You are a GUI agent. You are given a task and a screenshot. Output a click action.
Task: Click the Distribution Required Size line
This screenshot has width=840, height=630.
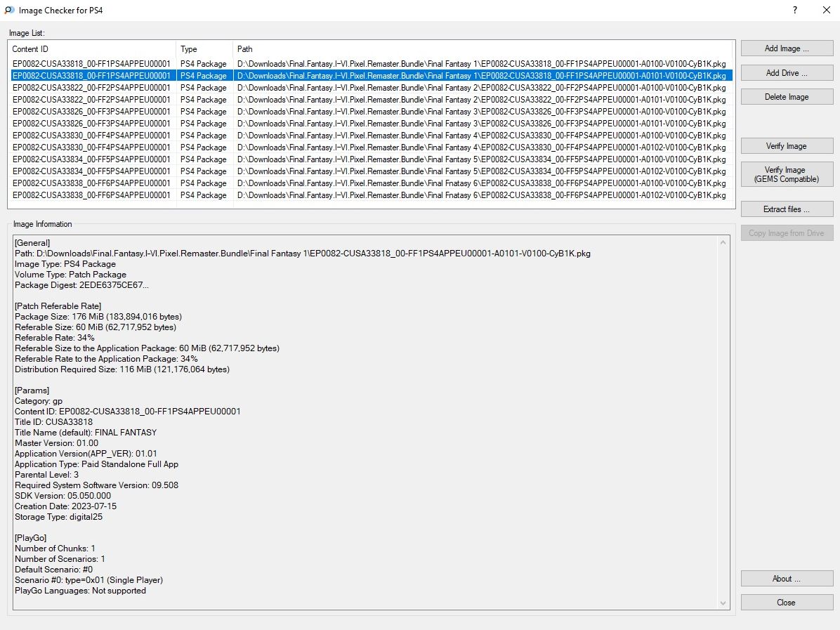122,369
